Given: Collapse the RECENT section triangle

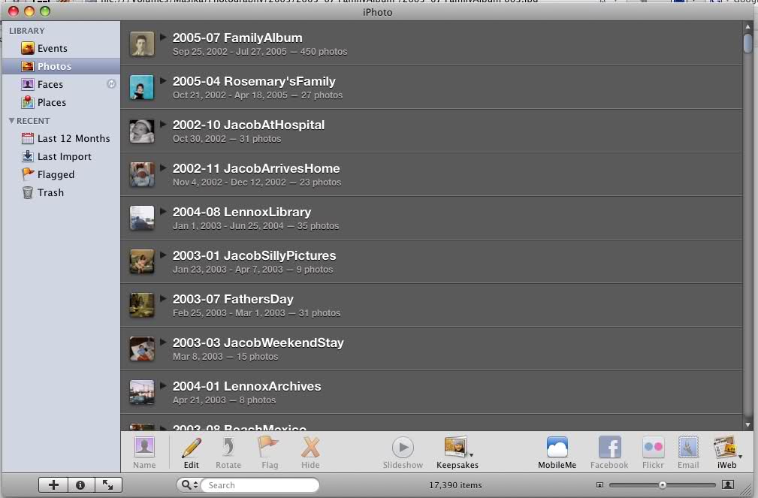Looking at the screenshot, I should click(x=11, y=120).
